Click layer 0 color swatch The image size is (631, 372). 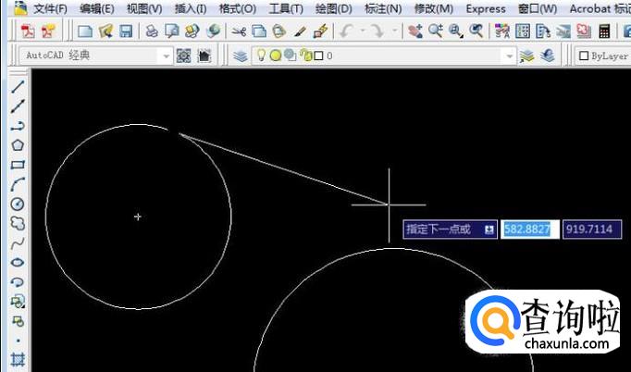318,56
